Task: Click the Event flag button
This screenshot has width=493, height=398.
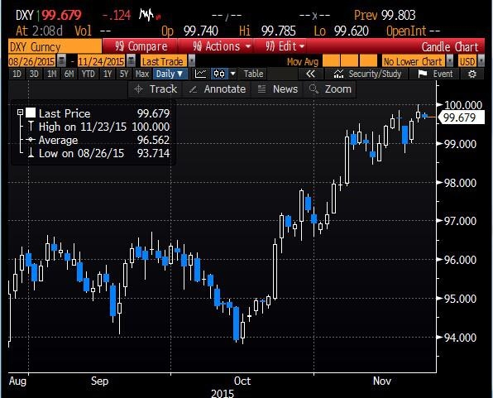Action: [434, 74]
